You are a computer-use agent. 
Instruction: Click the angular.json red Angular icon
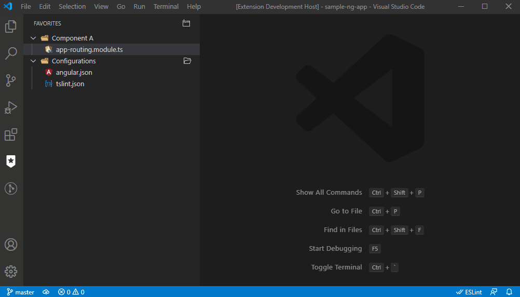49,72
